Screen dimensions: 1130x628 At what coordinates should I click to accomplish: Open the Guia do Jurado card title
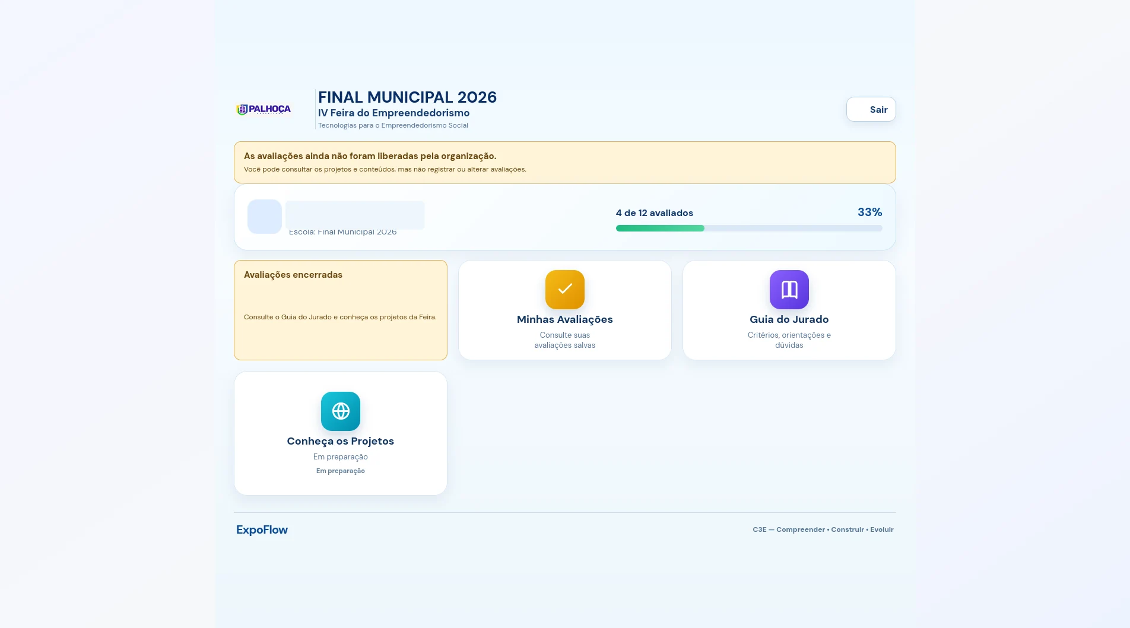tap(789, 319)
